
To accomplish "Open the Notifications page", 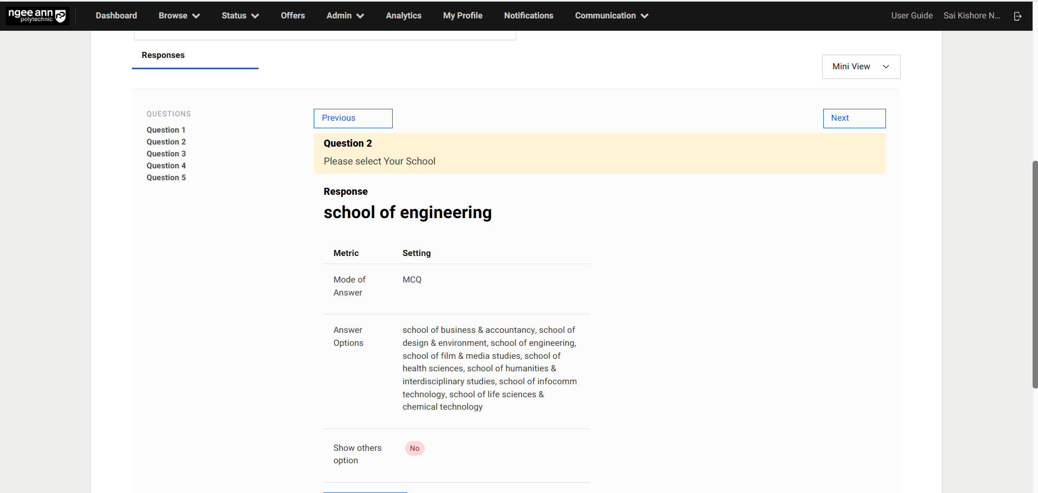I will point(528,16).
